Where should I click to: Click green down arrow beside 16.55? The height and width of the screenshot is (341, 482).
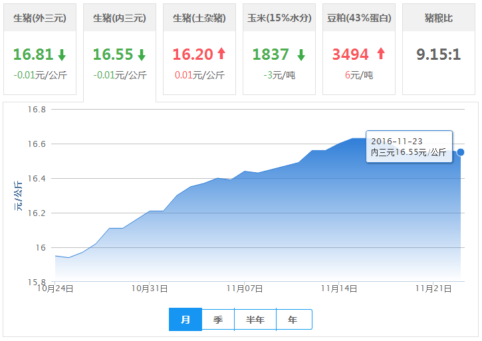tap(141, 55)
